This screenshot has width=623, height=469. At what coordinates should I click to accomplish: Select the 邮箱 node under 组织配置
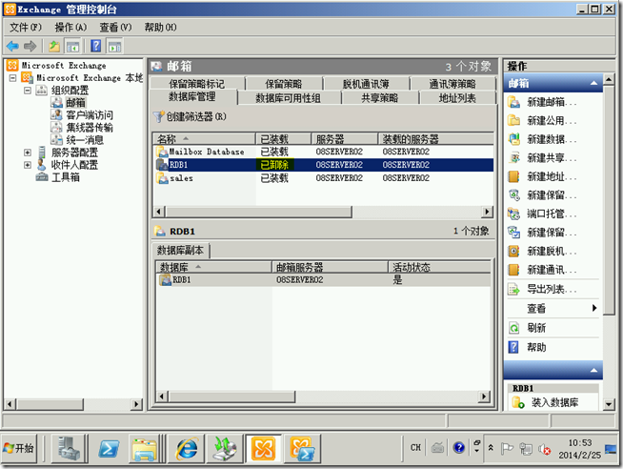[x=75, y=103]
